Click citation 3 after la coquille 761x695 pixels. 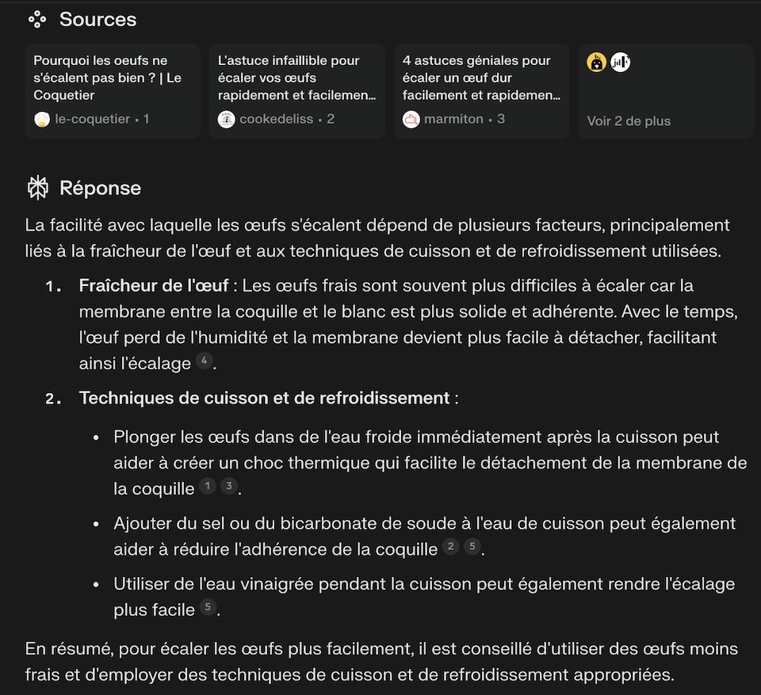[x=229, y=486]
